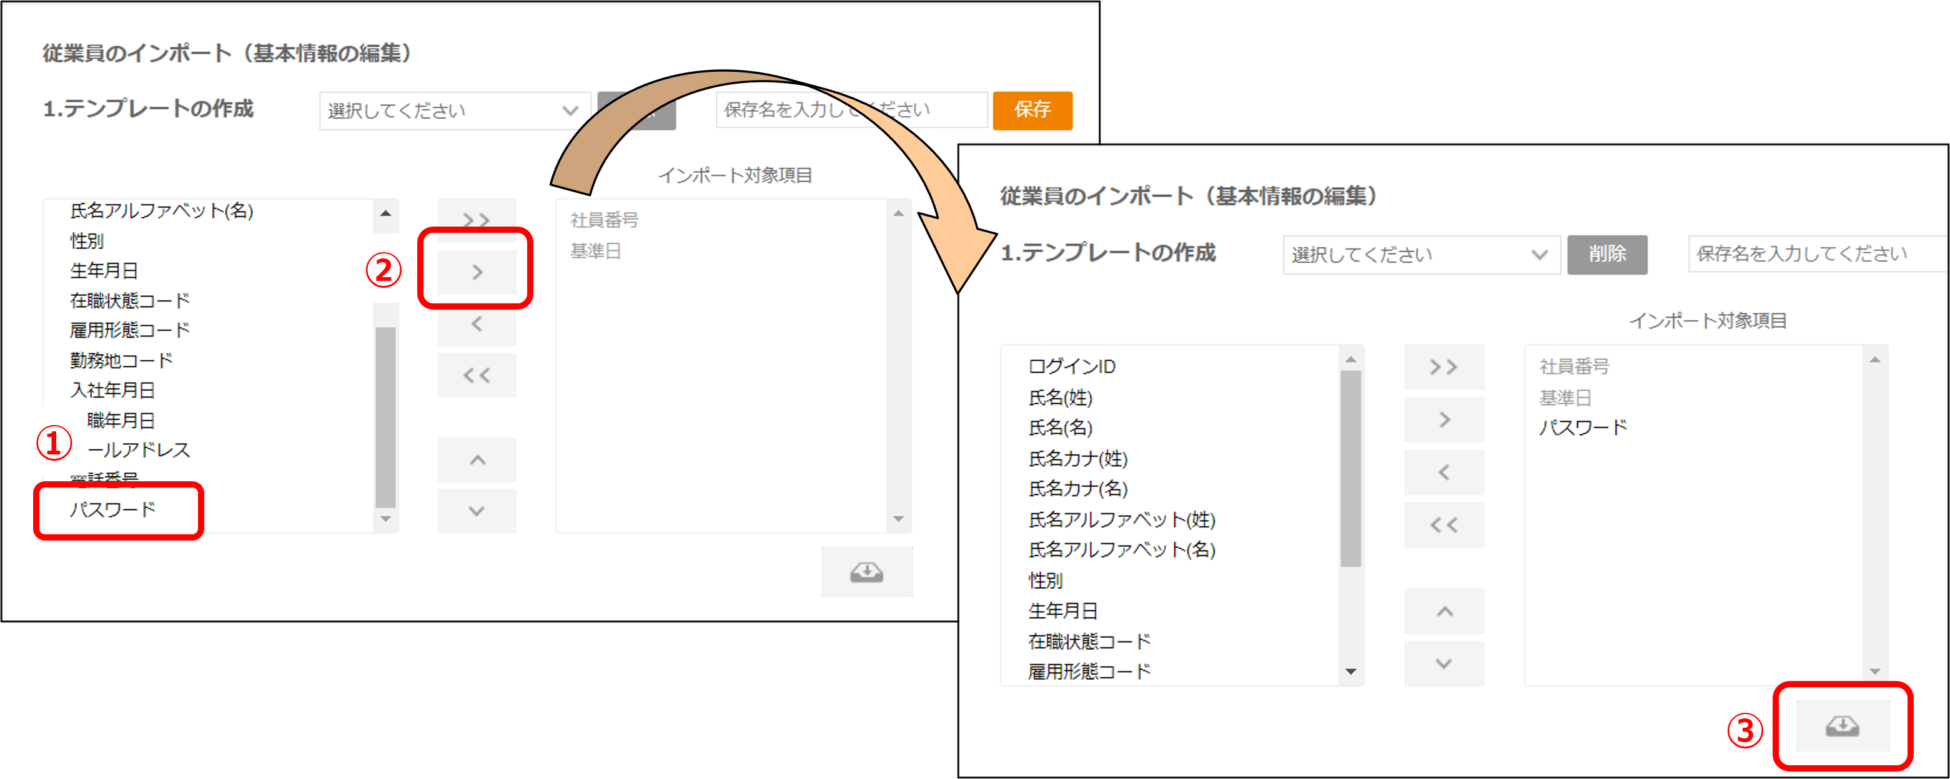Move item down arrow in left panel
Screen dimensions: 1950x779
point(477,511)
